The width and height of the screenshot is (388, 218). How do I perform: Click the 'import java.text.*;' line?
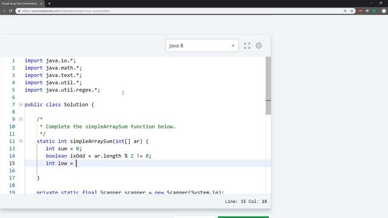(x=53, y=75)
